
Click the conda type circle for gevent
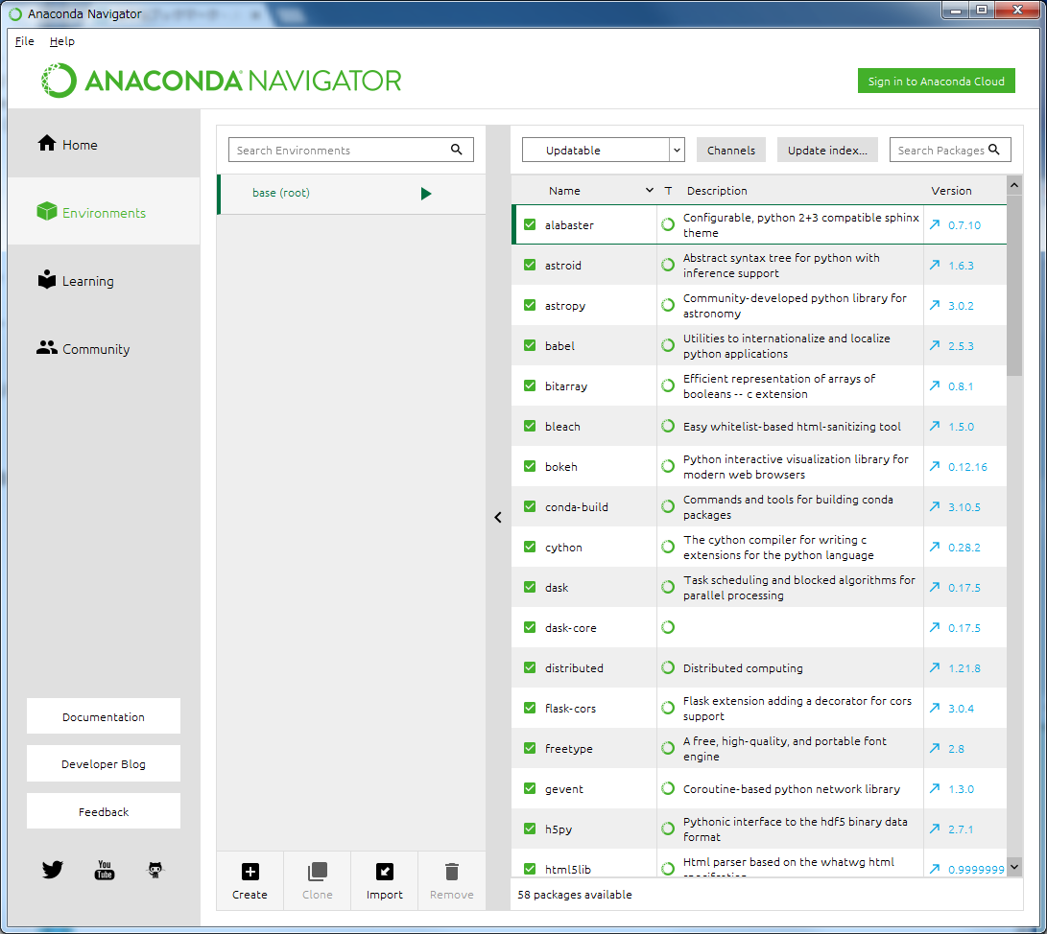click(668, 788)
